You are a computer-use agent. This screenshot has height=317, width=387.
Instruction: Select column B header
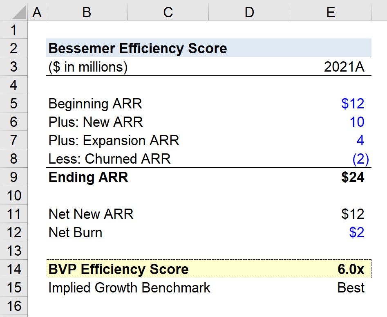pyautogui.click(x=87, y=12)
